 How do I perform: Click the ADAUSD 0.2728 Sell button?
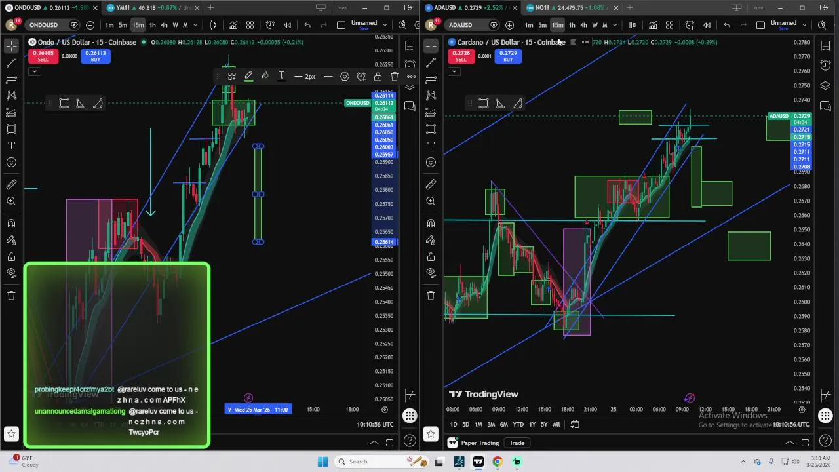(461, 56)
